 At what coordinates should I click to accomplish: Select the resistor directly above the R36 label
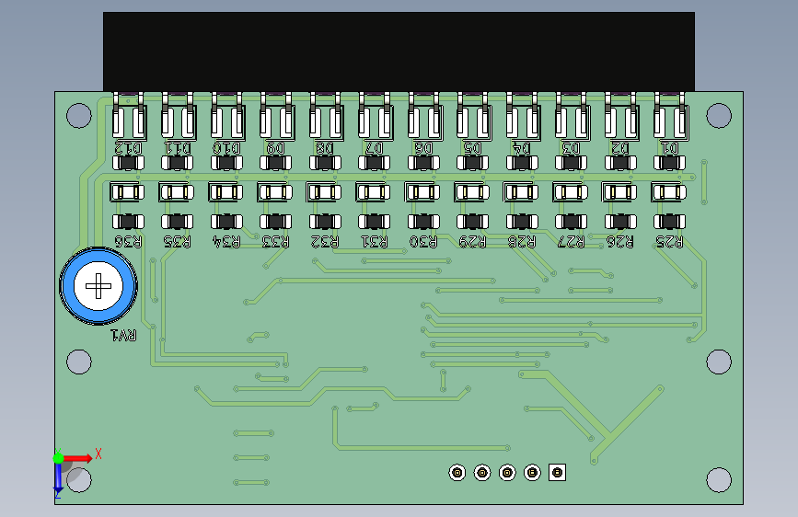pyautogui.click(x=128, y=222)
